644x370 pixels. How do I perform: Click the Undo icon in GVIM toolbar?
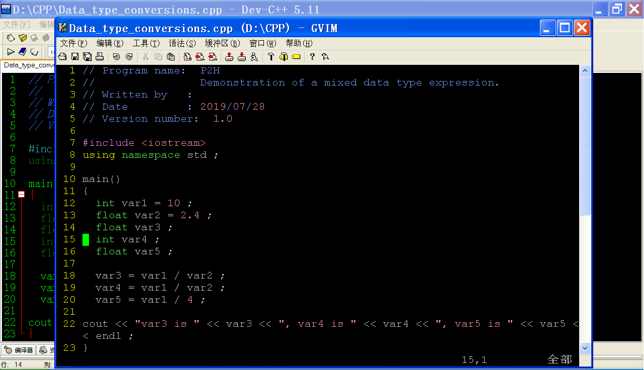tap(117, 57)
